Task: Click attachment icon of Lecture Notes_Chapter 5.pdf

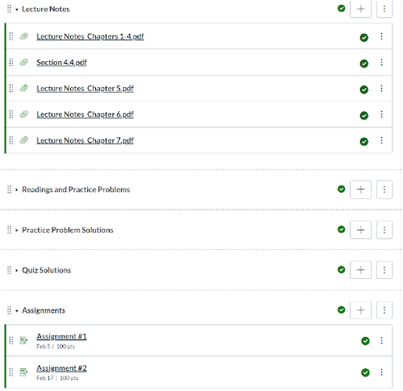Action: coord(24,88)
